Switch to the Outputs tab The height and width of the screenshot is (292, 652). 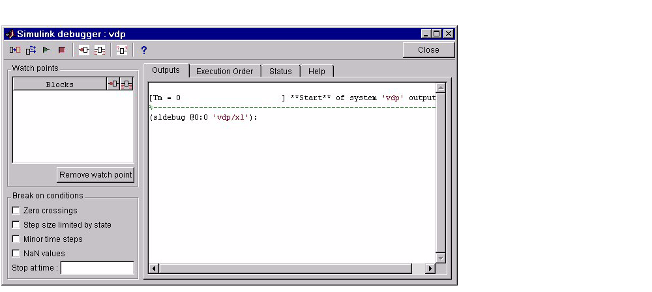coord(166,70)
